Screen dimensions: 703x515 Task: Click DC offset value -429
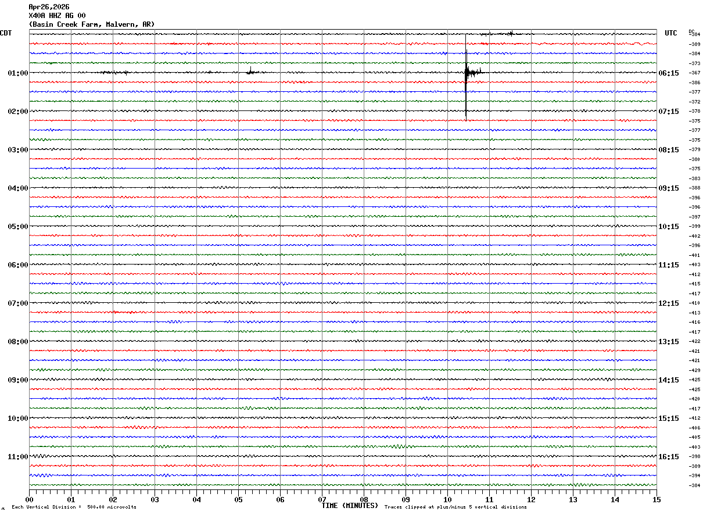point(694,370)
